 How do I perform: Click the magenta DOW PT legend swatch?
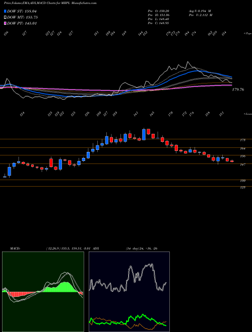click(5, 23)
